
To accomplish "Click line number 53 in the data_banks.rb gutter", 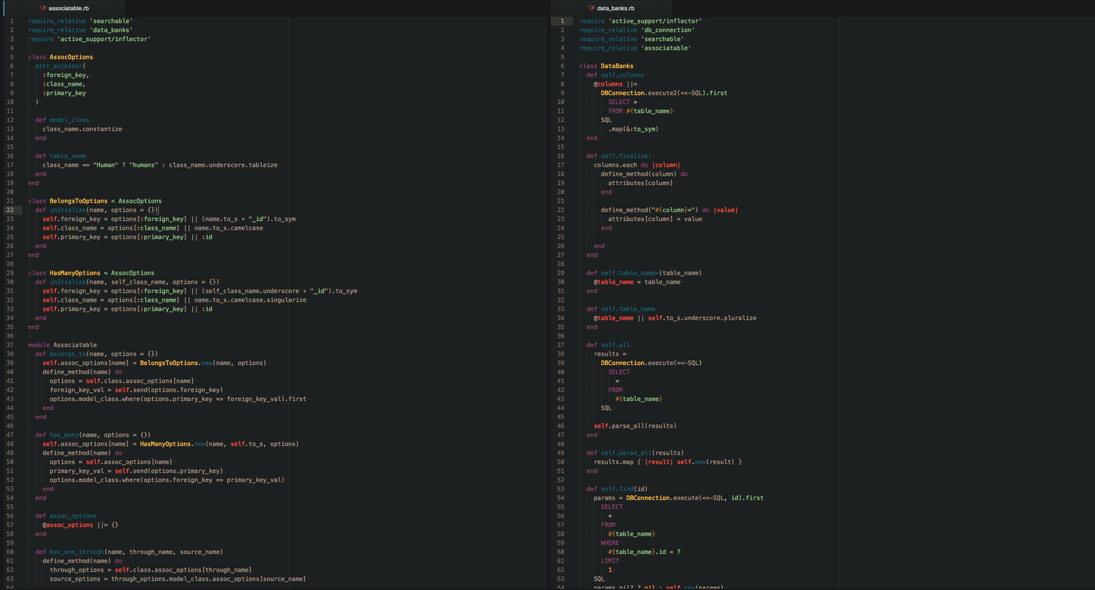I will point(560,489).
